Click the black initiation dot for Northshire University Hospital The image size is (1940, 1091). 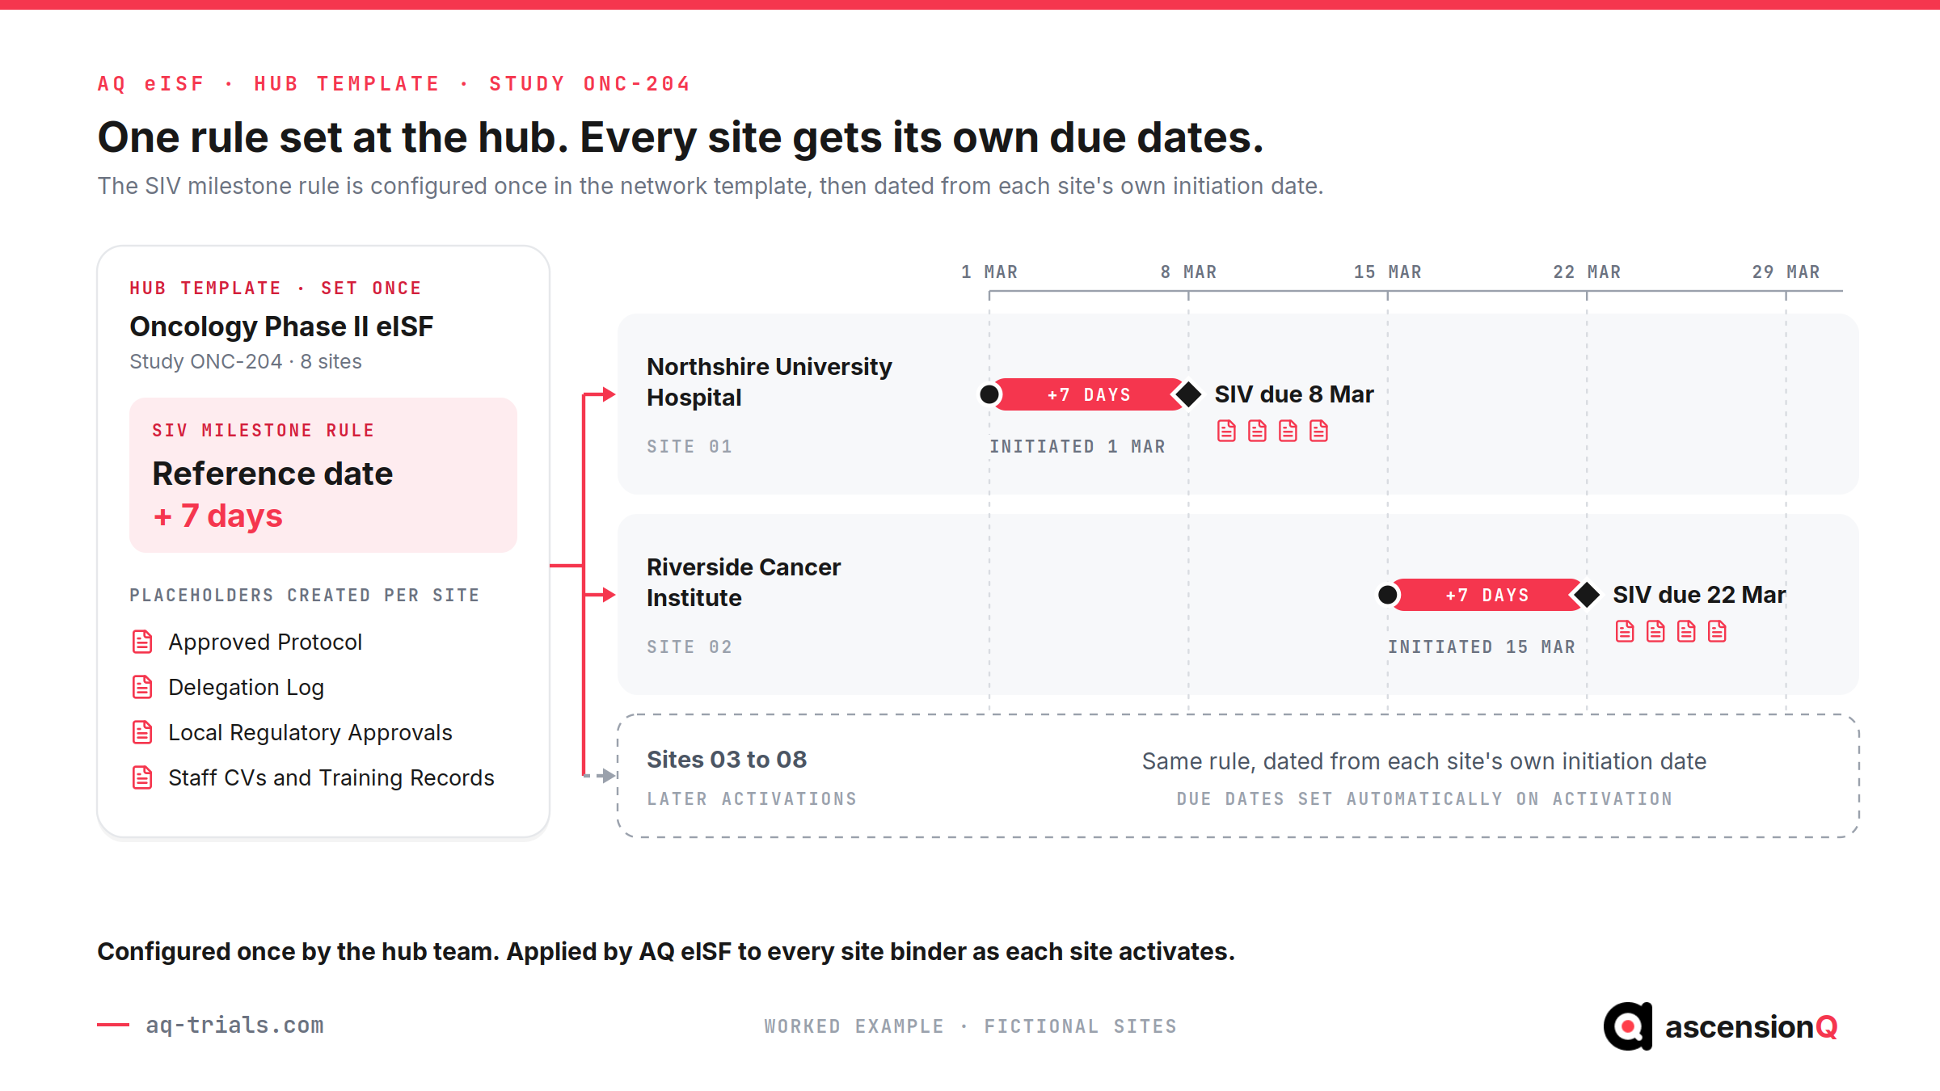point(989,394)
